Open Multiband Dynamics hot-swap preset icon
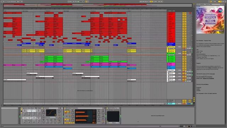 click(103, 108)
